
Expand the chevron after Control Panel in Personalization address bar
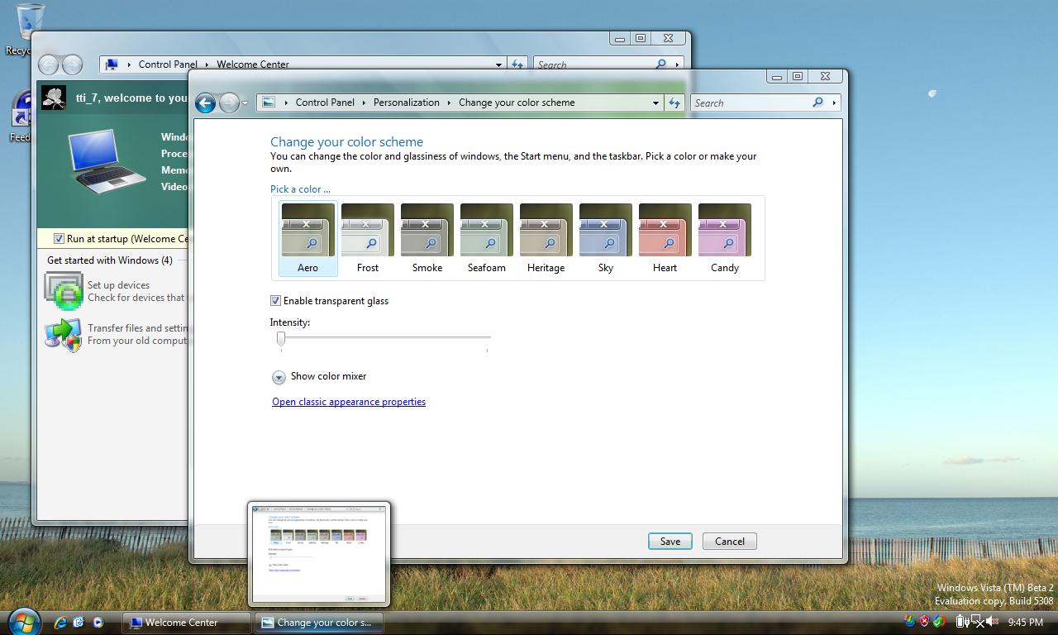(x=365, y=103)
